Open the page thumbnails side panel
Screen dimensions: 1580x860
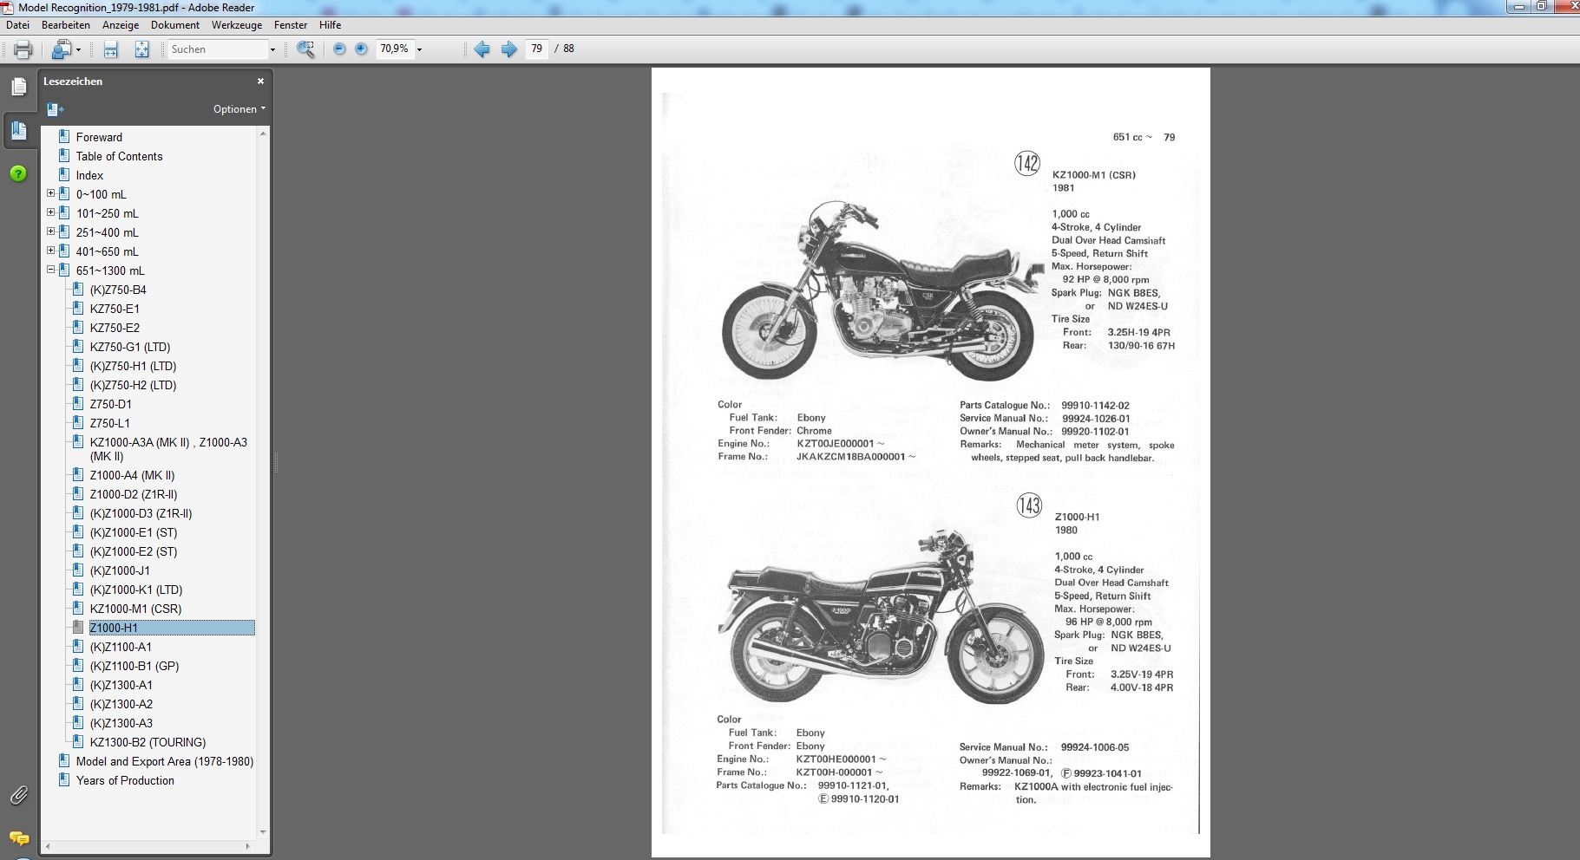point(18,87)
